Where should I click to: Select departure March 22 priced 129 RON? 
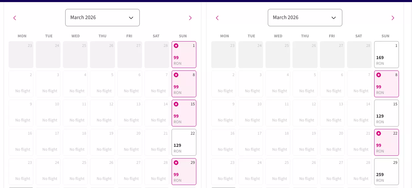click(184, 142)
